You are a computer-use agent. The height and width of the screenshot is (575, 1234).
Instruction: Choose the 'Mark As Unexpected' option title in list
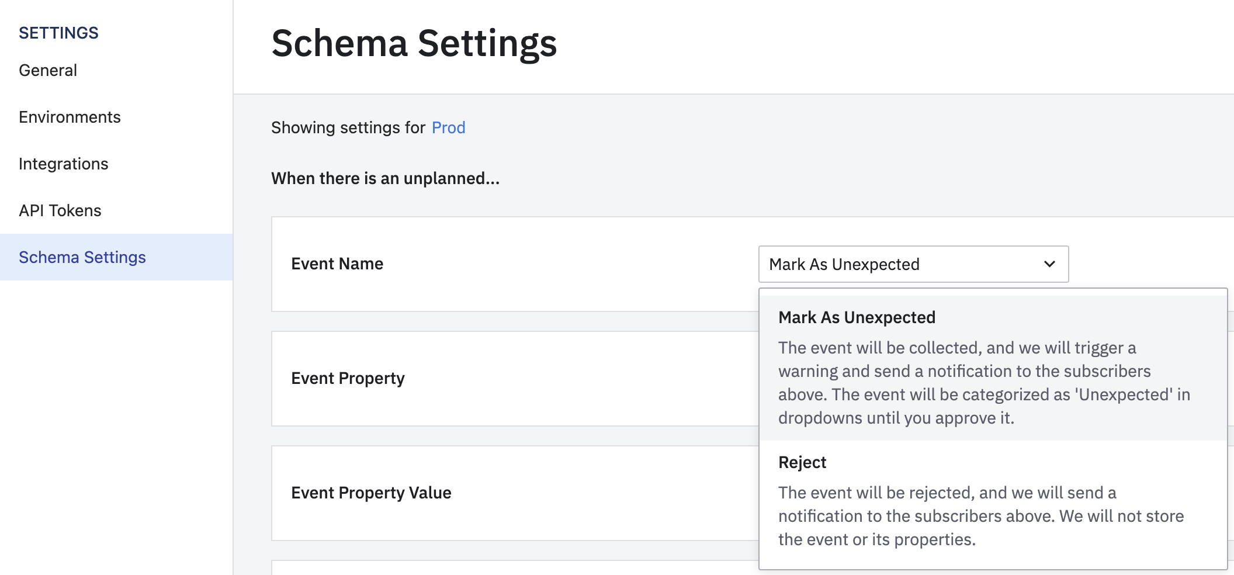857,317
